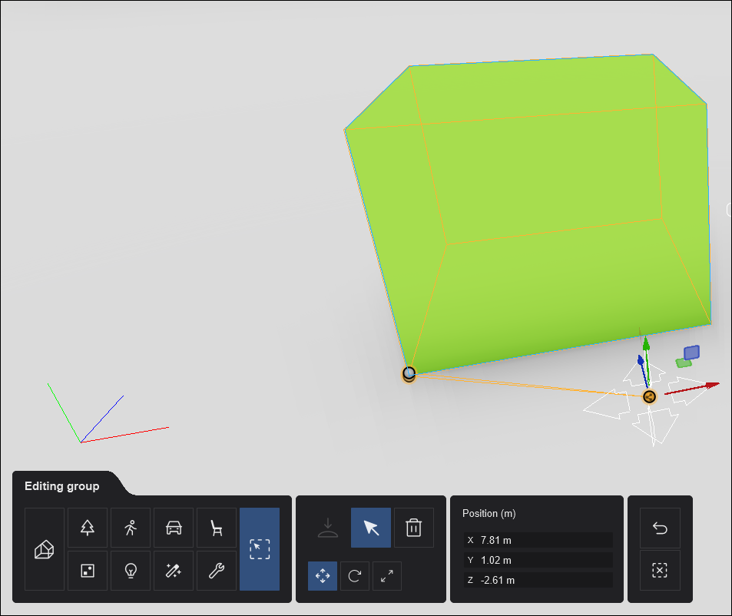Activate the arrow select cursor tool
The width and height of the screenshot is (732, 616).
pyautogui.click(x=371, y=528)
